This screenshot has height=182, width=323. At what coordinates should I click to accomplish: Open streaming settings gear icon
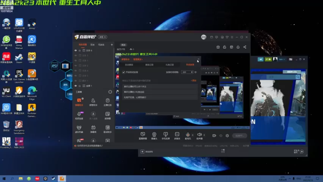(x=227, y=135)
